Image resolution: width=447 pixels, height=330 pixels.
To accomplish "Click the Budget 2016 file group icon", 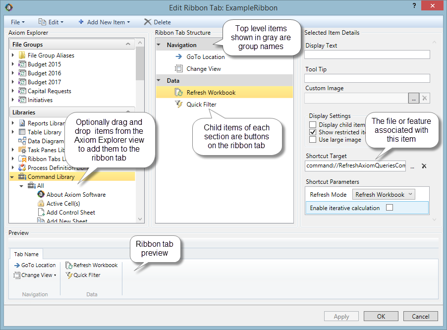I will (x=22, y=73).
